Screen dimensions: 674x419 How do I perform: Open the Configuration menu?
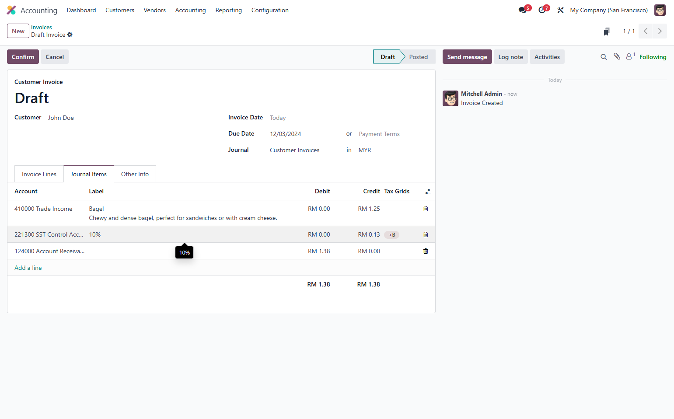(x=270, y=10)
